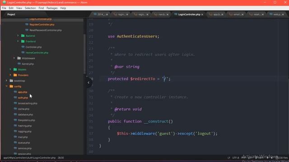Image resolution: width=289 pixels, height=162 pixels.
Task: Expand the bootstrap folder chevron
Action: click(x=6, y=81)
